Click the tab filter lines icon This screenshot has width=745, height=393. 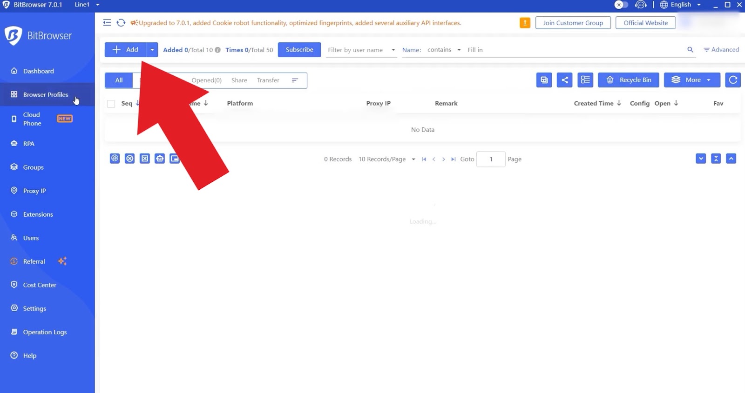click(295, 80)
